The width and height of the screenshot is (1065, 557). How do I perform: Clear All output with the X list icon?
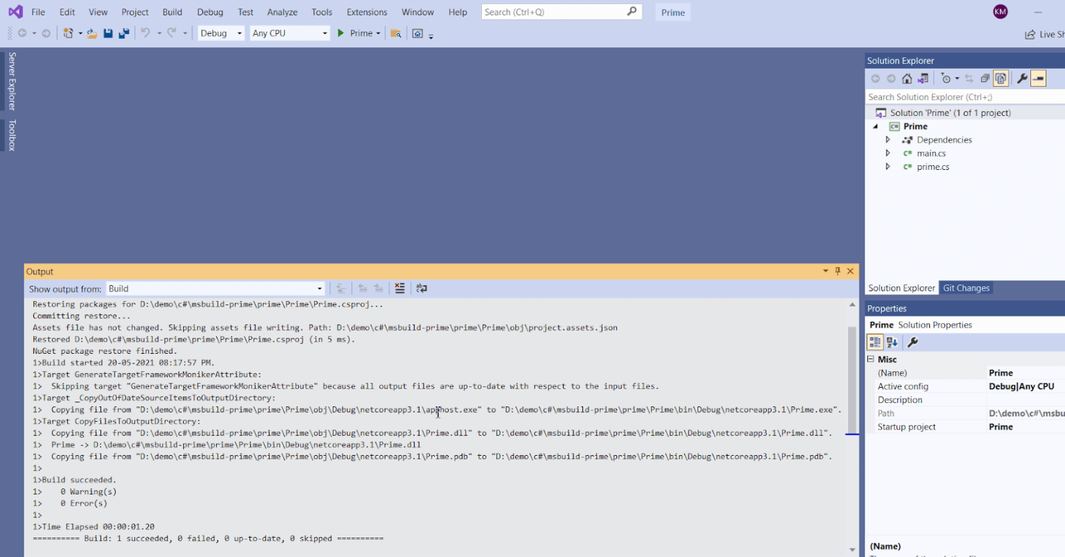(399, 288)
